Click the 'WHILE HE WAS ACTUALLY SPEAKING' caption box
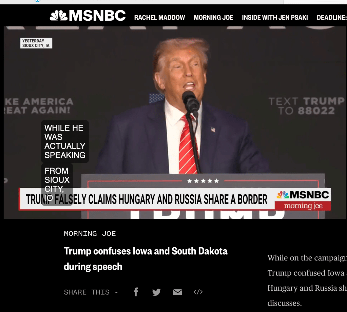This screenshot has width=347, height=312. tap(65, 142)
